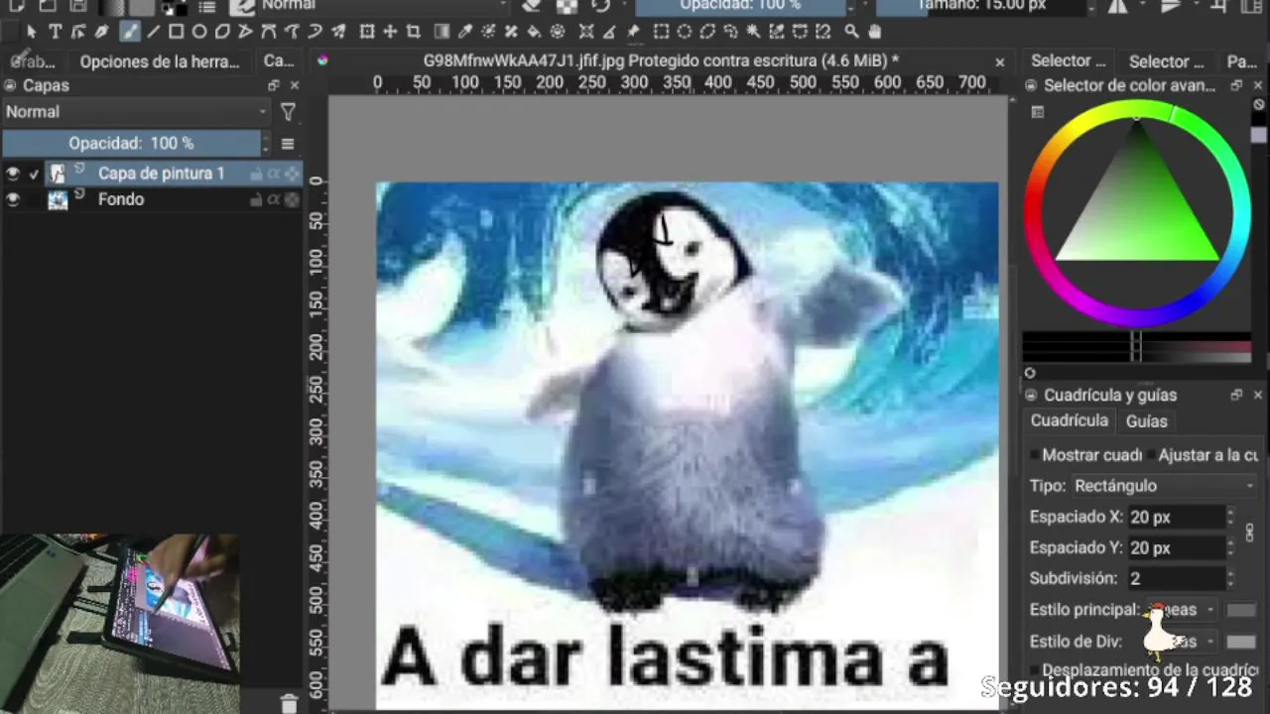Select the Transform tool
The image size is (1270, 714).
coord(367,32)
